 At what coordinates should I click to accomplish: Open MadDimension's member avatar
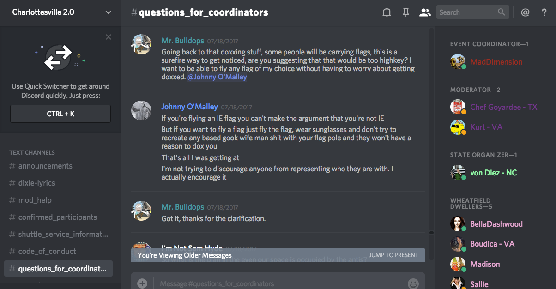point(458,62)
